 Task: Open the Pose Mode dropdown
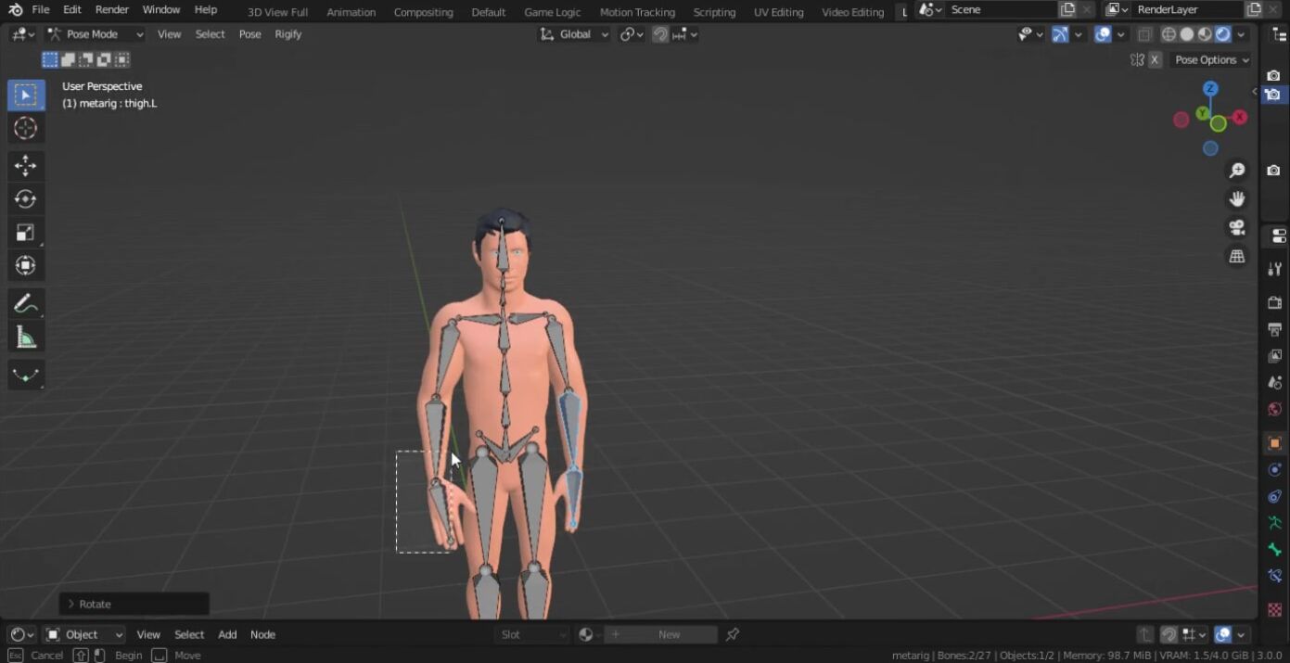point(96,34)
